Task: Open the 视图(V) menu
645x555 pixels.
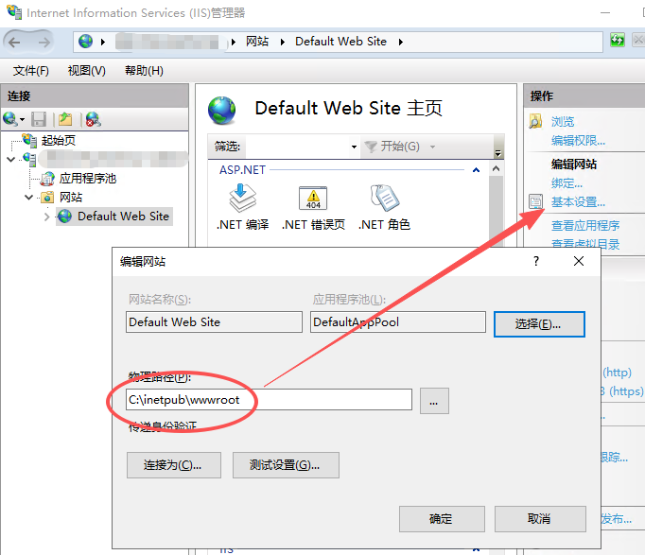Action: [87, 71]
